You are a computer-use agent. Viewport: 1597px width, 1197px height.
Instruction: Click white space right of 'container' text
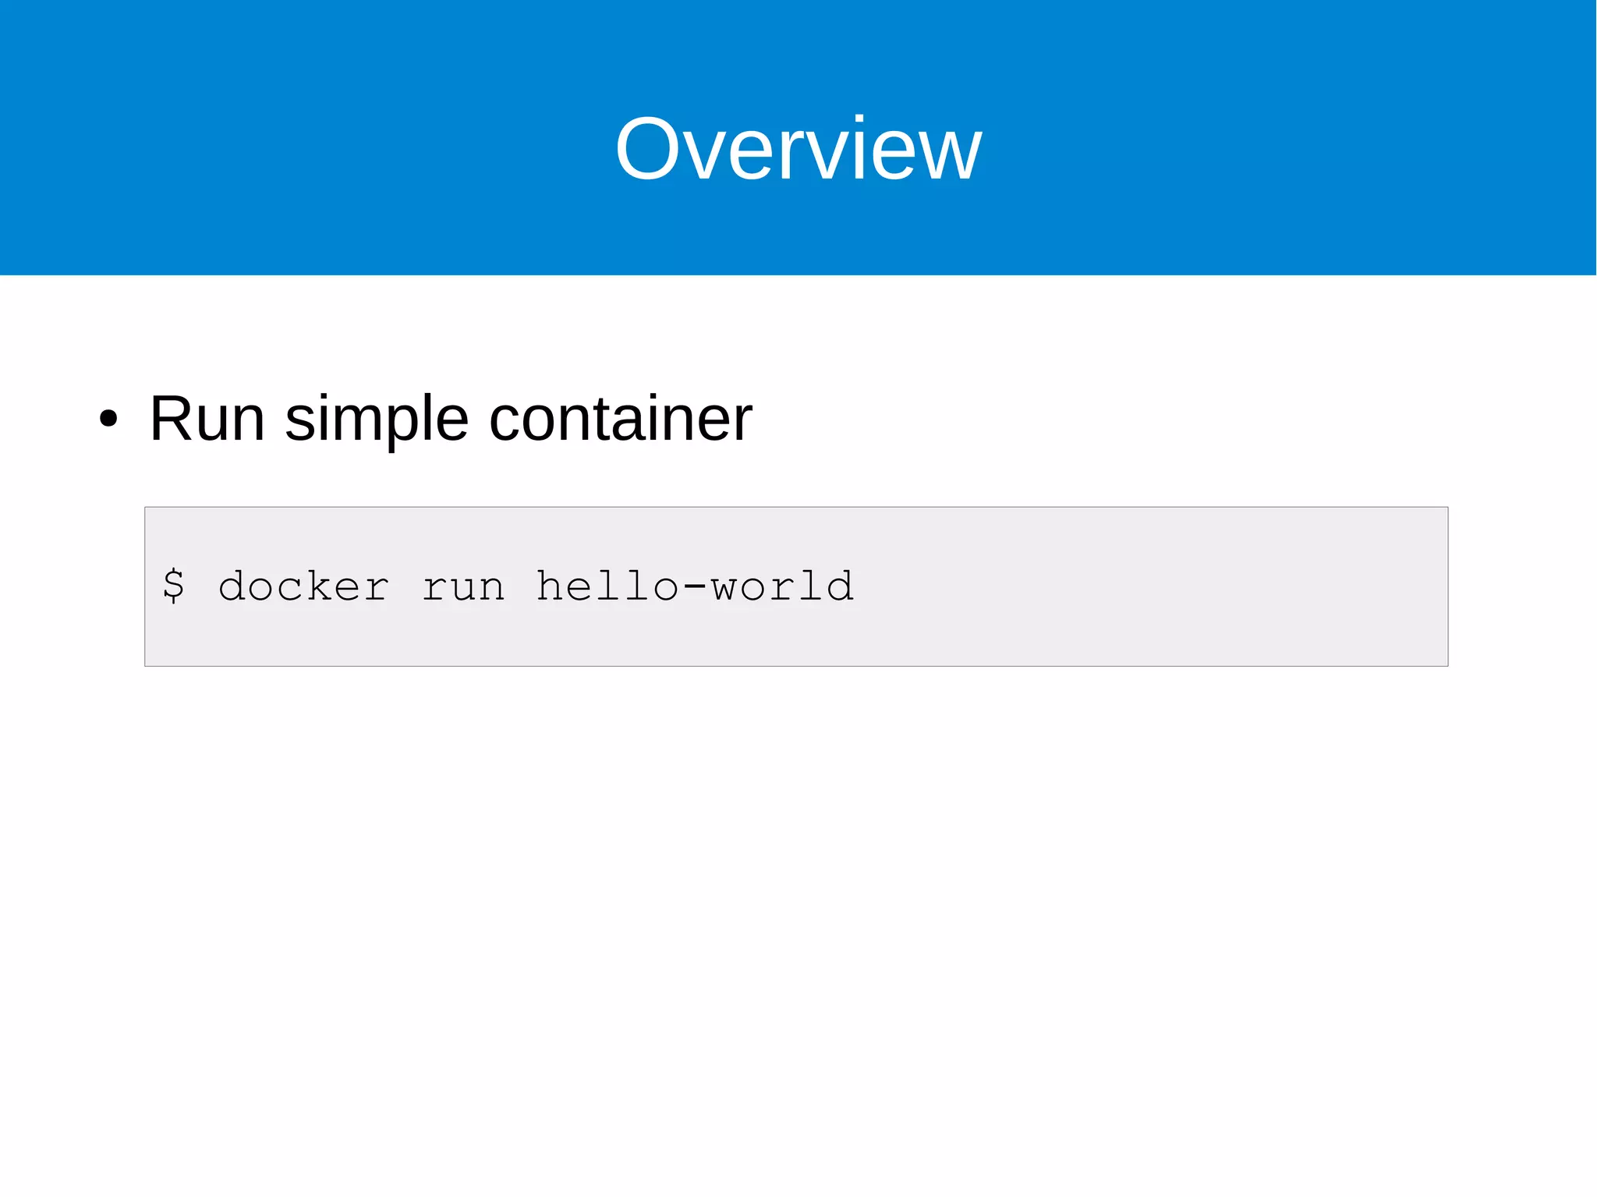[x=1092, y=419]
